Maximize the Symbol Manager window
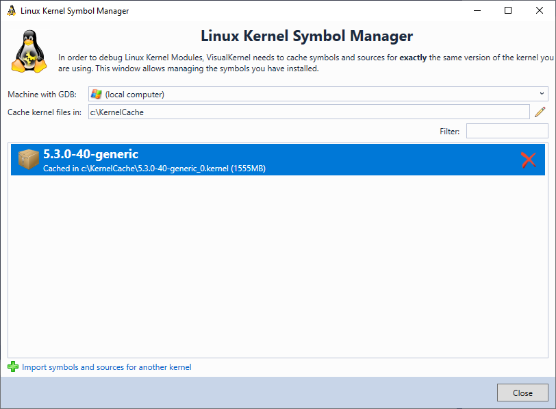 [x=508, y=10]
